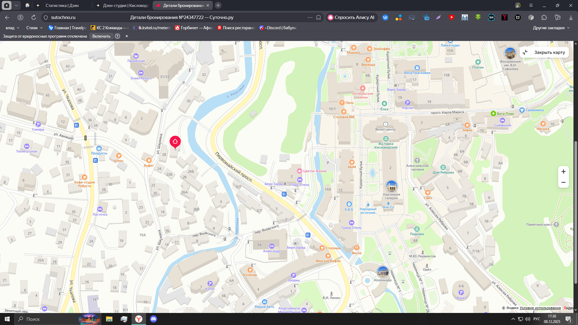Screen dimensions: 578x325
Task: Click the Спросить Алису AI button
Action: (351, 17)
